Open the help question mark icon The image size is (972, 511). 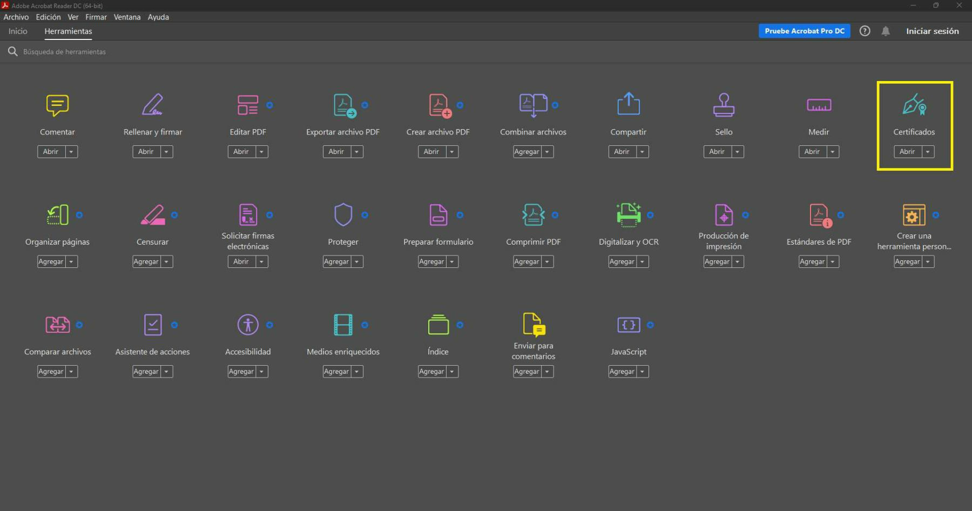click(865, 31)
